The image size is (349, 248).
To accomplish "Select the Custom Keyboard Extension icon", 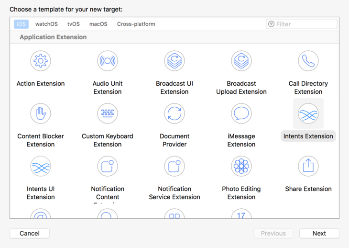I will (x=108, y=114).
